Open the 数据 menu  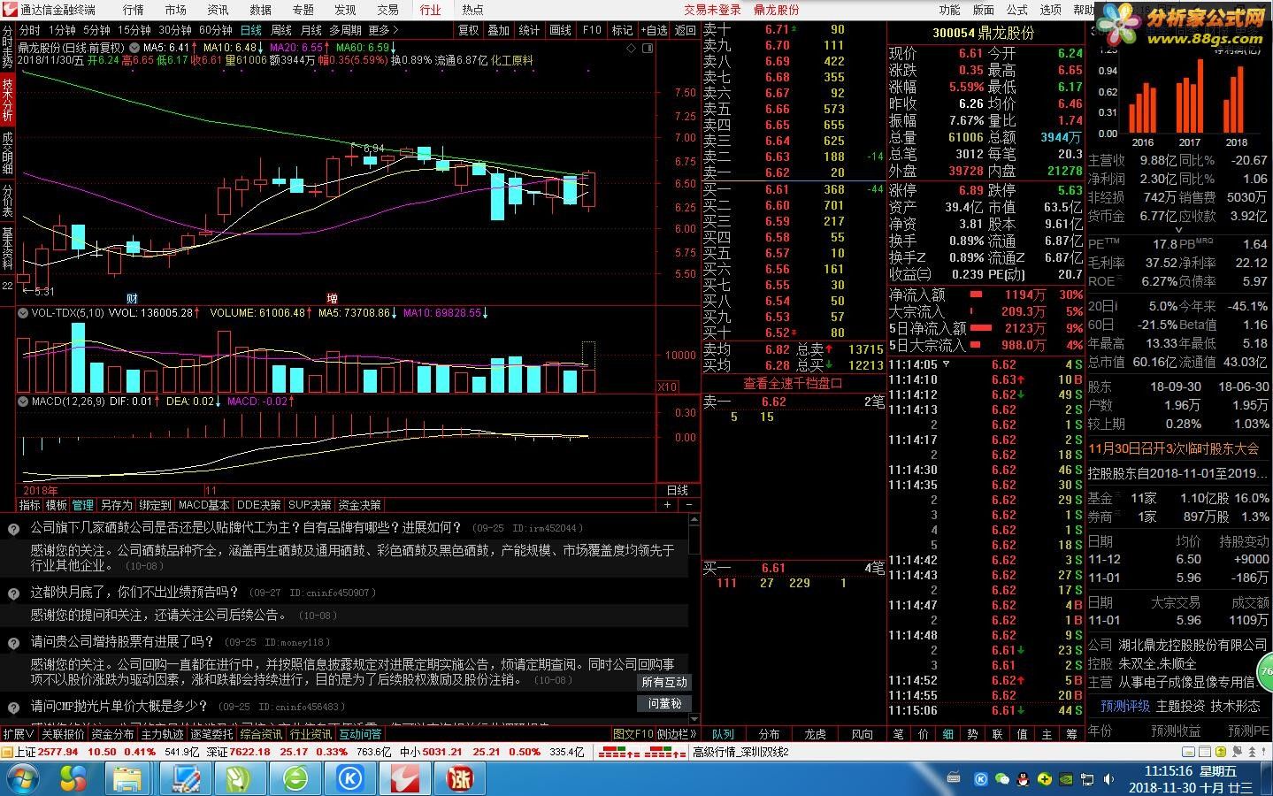click(260, 10)
